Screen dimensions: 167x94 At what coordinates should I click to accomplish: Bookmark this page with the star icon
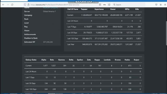(109, 5)
